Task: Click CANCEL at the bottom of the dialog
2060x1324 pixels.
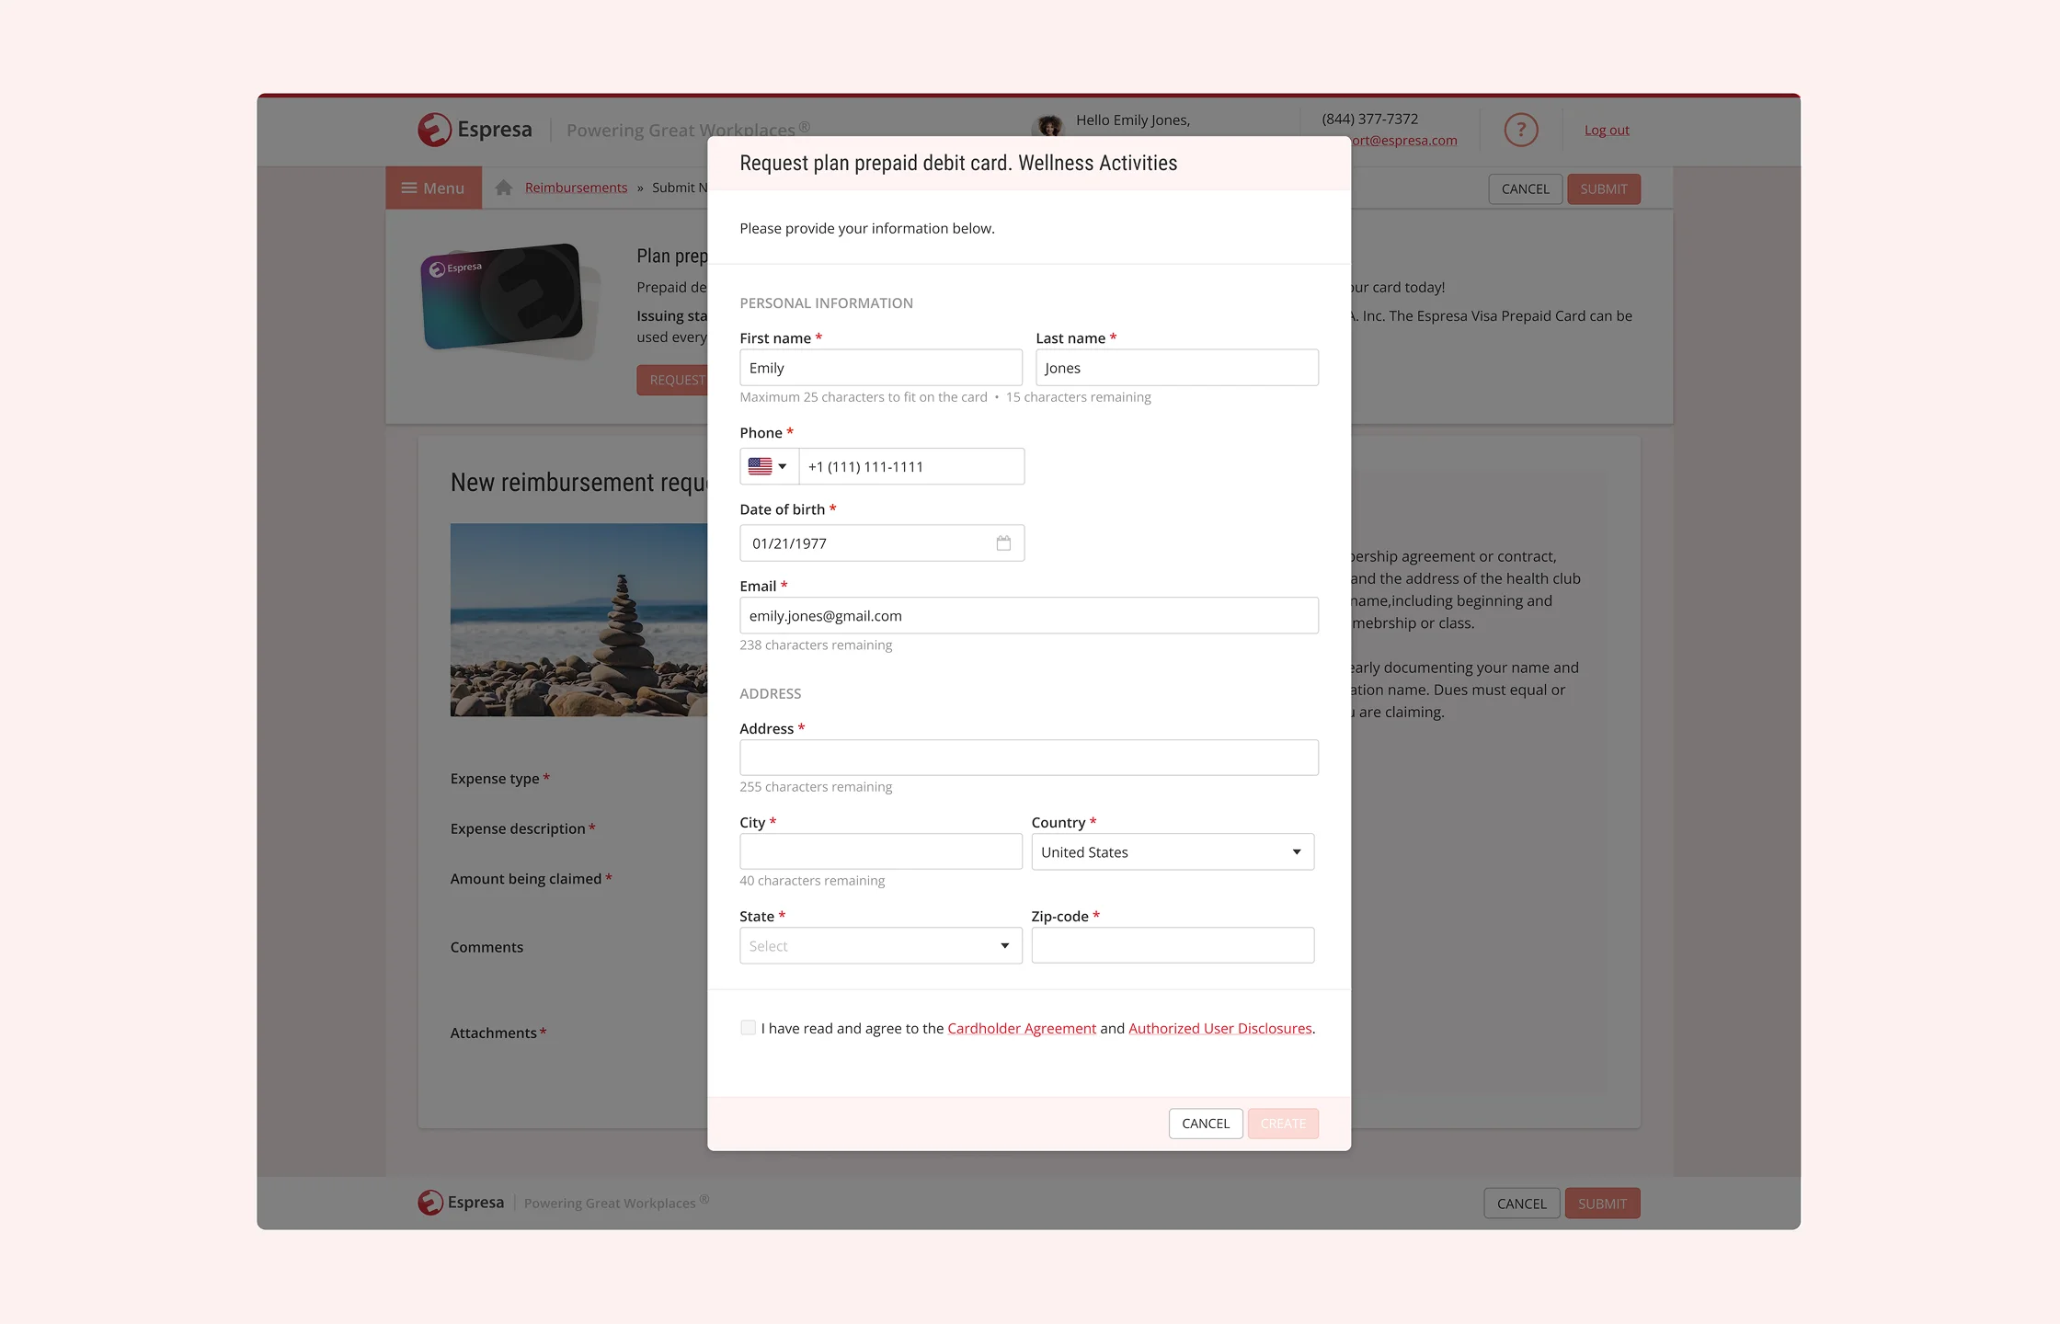Action: pyautogui.click(x=1205, y=1123)
